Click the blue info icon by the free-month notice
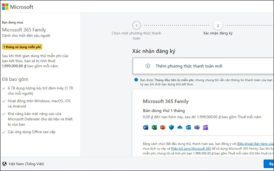 pyautogui.click(x=136, y=80)
